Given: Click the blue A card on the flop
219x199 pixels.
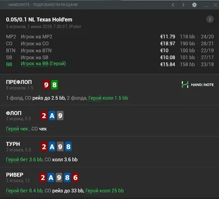Looking at the screenshot, I should coord(52,116).
